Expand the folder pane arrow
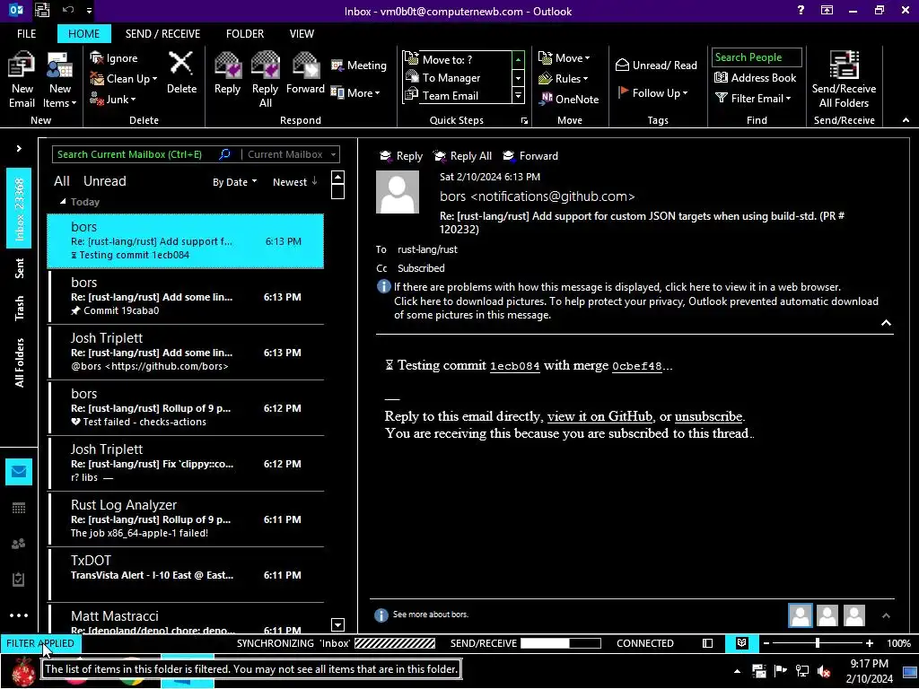The height and width of the screenshot is (689, 919). (x=19, y=149)
